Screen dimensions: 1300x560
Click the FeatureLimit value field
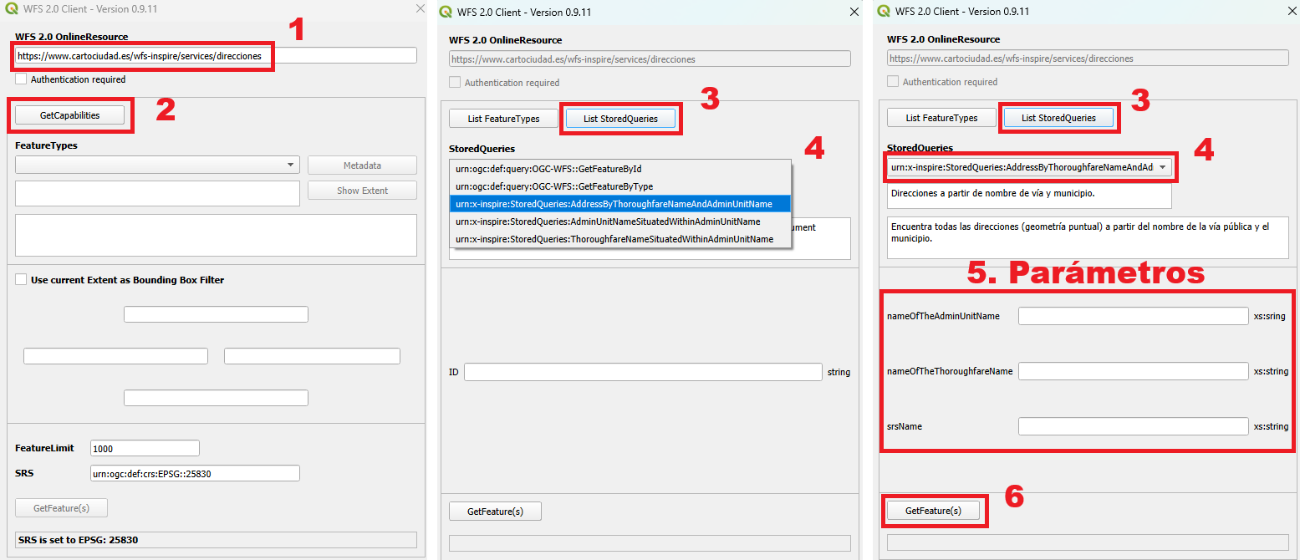coord(144,448)
